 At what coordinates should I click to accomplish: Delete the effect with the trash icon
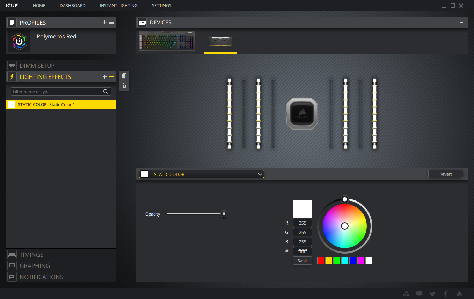pyautogui.click(x=124, y=86)
